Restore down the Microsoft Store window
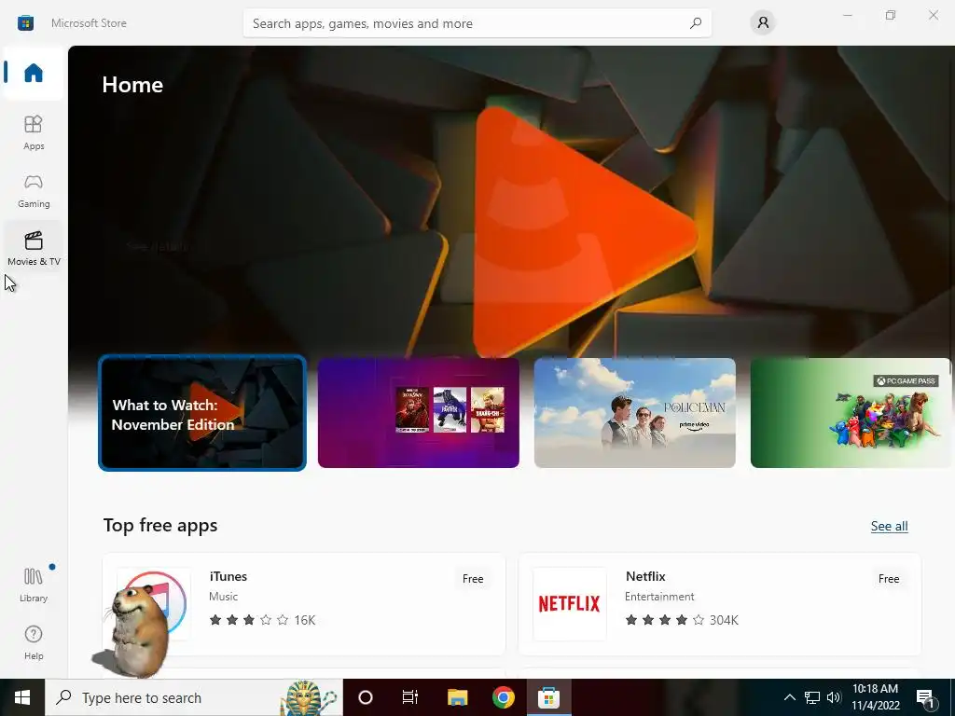The height and width of the screenshot is (716, 955). tap(891, 15)
